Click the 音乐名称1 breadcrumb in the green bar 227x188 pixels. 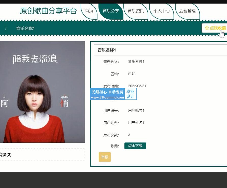click(x=25, y=28)
